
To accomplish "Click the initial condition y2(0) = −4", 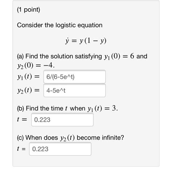I will pyautogui.click(x=36, y=66).
